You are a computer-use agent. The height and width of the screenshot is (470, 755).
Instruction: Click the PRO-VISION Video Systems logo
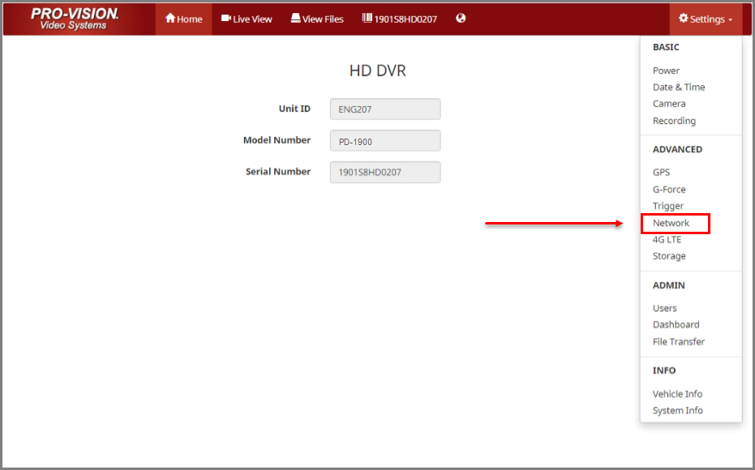click(75, 19)
